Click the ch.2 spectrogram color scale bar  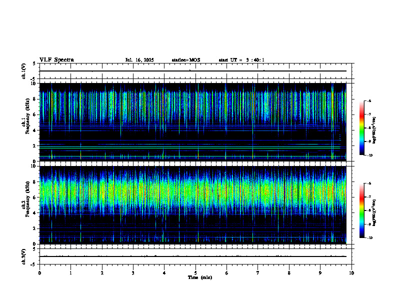pos(362,210)
